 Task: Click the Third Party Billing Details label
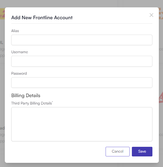coord(31,103)
